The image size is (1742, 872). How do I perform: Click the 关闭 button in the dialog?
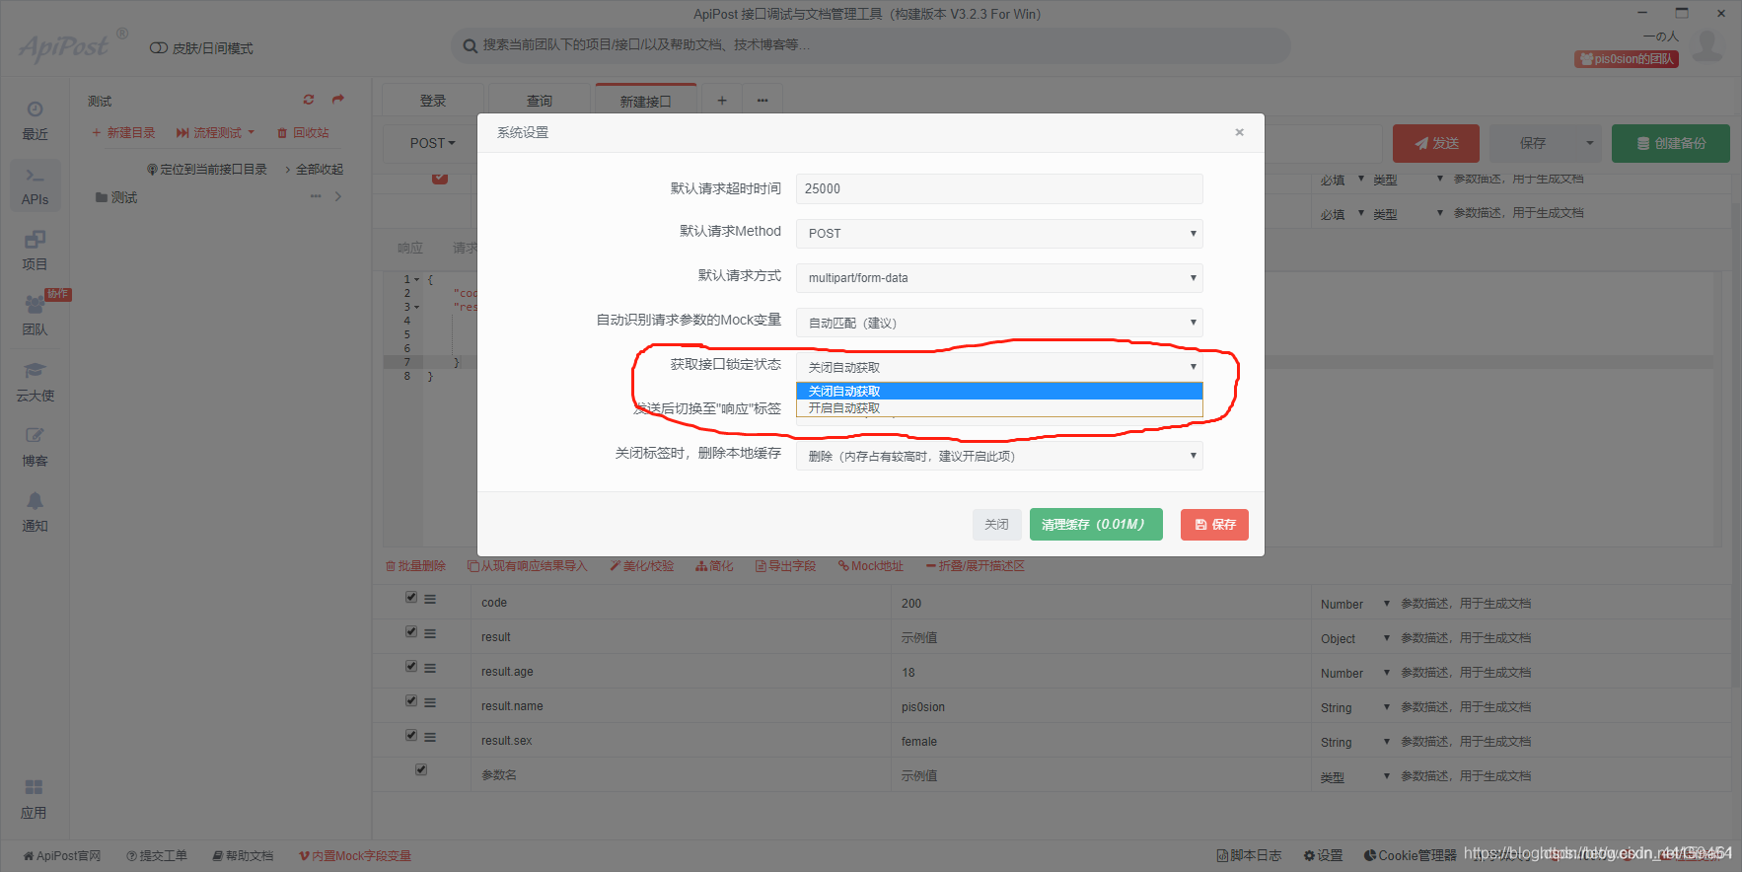coord(997,525)
